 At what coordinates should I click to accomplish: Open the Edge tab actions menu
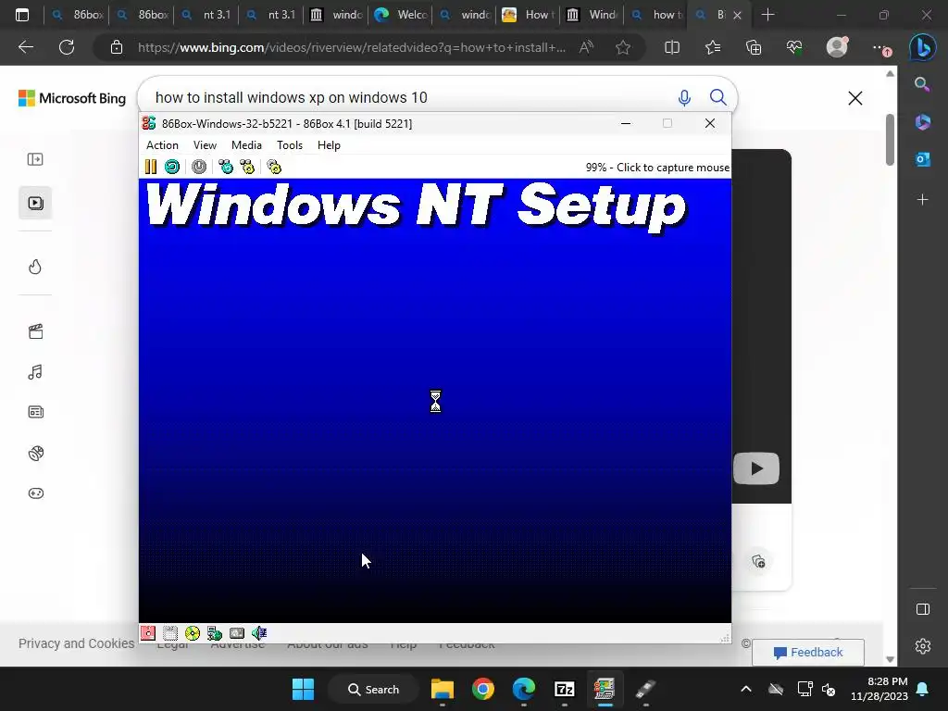click(x=22, y=15)
